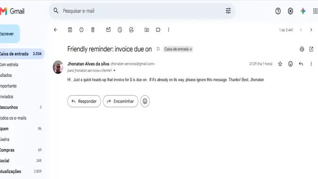Viewport: 318px width, 179px height.
Task: Reply using the header arrow icon
Action: coord(301,64)
